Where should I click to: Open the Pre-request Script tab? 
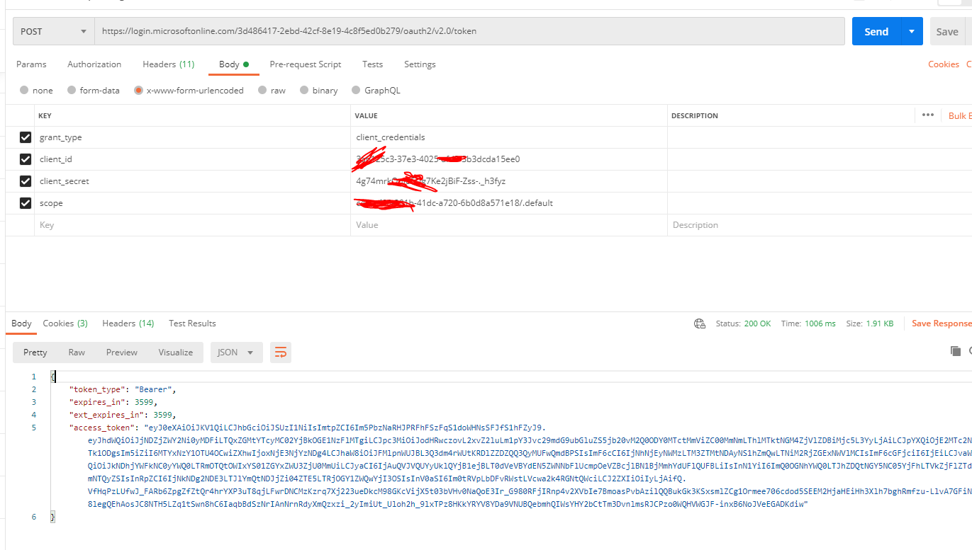[x=305, y=64]
